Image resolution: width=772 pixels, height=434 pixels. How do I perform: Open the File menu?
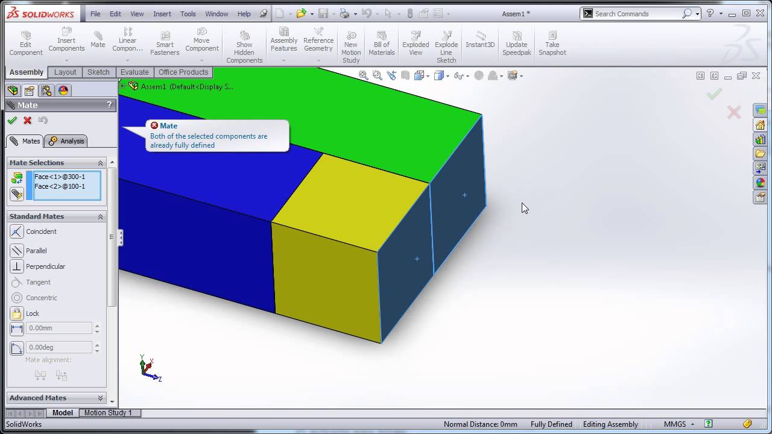pos(95,14)
